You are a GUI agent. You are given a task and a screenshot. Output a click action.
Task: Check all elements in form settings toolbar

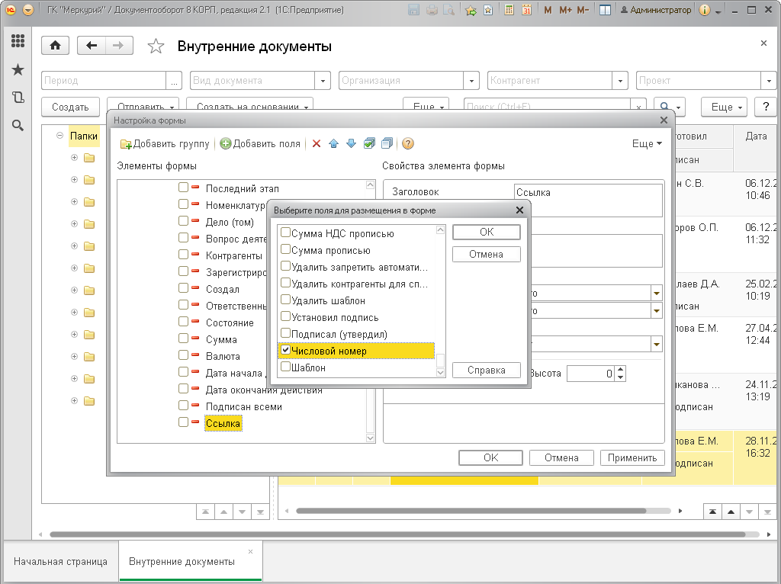tap(369, 144)
